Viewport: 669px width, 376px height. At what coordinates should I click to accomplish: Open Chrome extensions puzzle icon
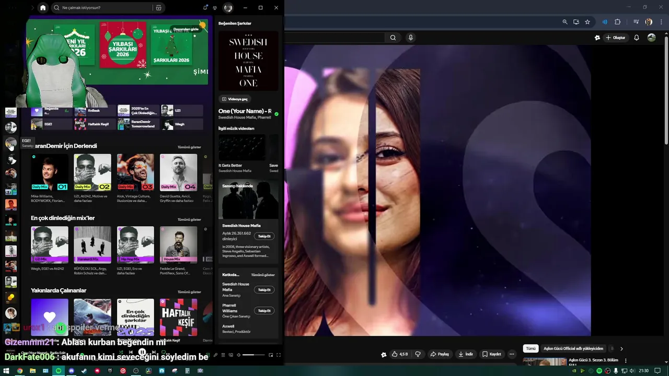617,22
